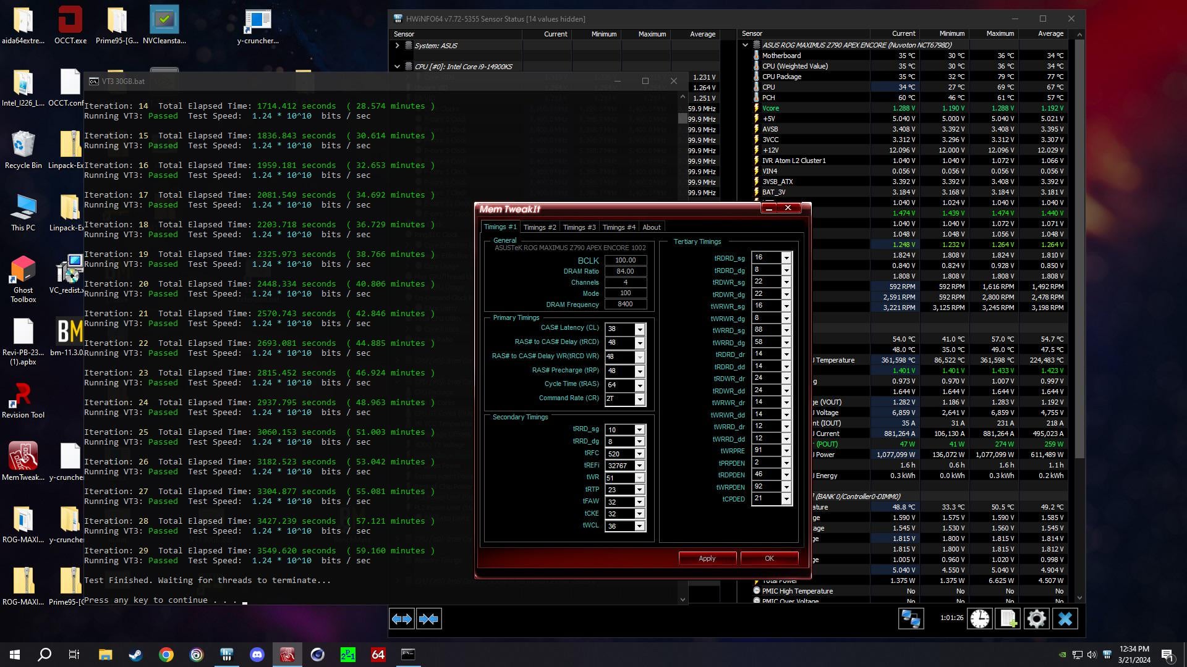
Task: Click HWiNFO collapse sensor columns arrows icon
Action: pyautogui.click(x=429, y=619)
